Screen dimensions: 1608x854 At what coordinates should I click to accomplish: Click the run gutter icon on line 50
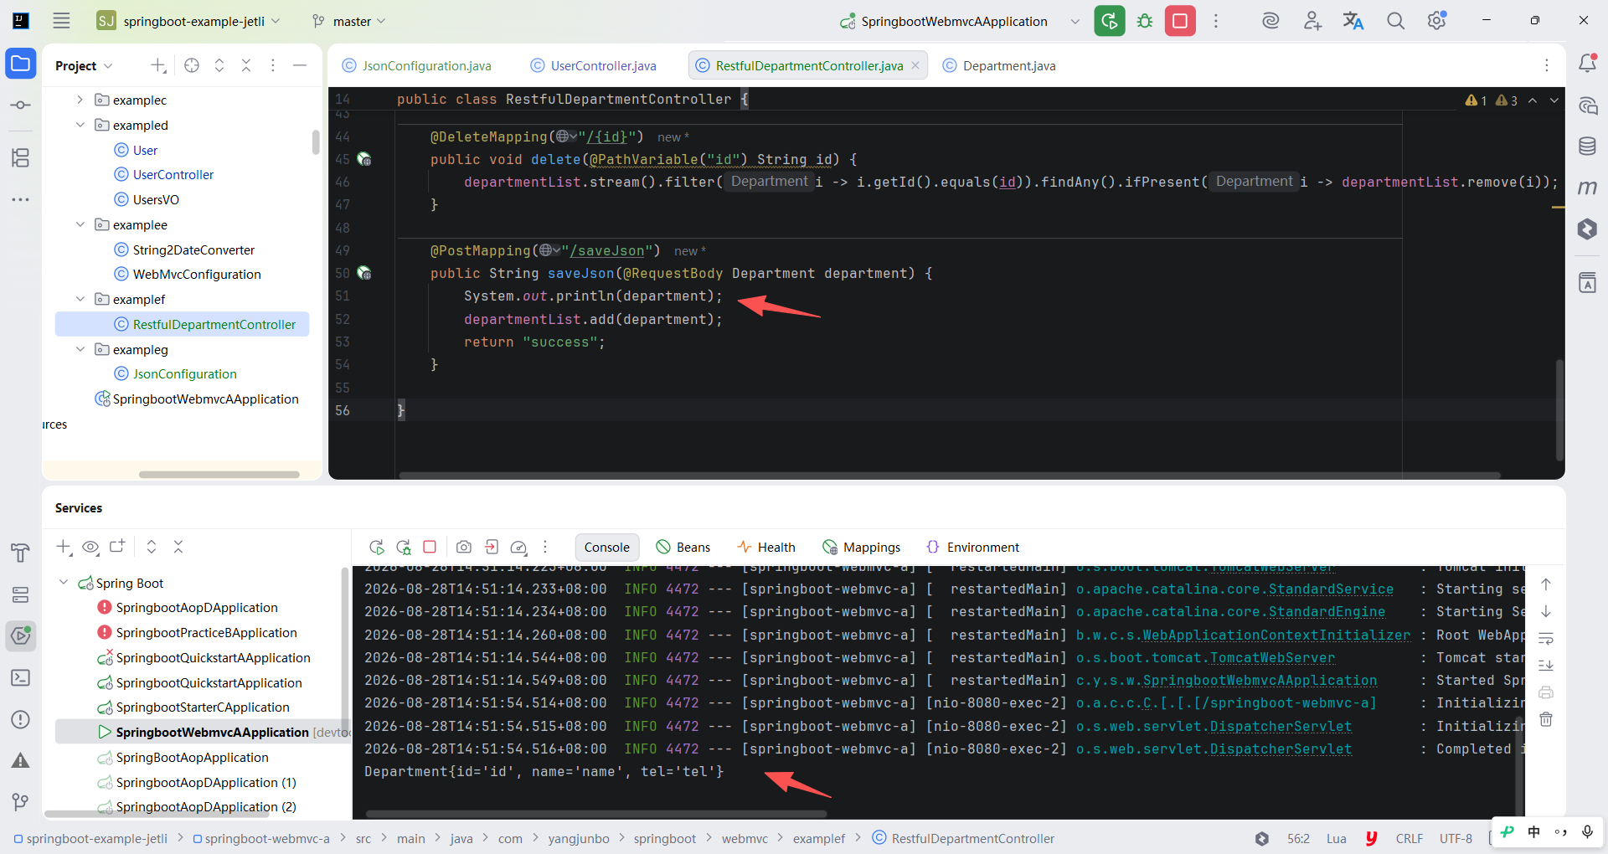364,273
